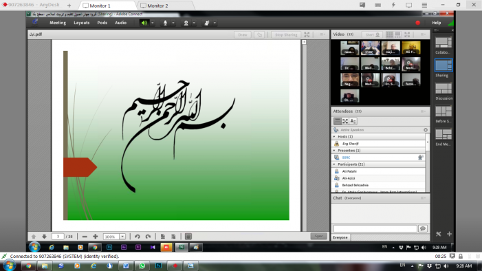Rotate document clockwise
This screenshot has width=482, height=271.
[148, 236]
